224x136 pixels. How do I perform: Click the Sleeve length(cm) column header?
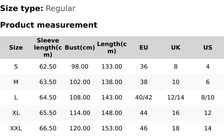48,48
